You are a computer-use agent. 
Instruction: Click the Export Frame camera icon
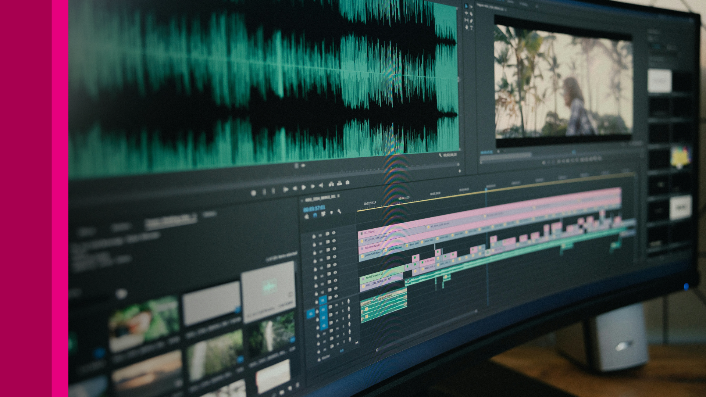[347, 182]
